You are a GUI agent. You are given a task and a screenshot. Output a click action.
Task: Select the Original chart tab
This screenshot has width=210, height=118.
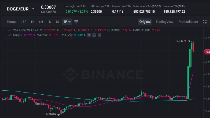145,22
